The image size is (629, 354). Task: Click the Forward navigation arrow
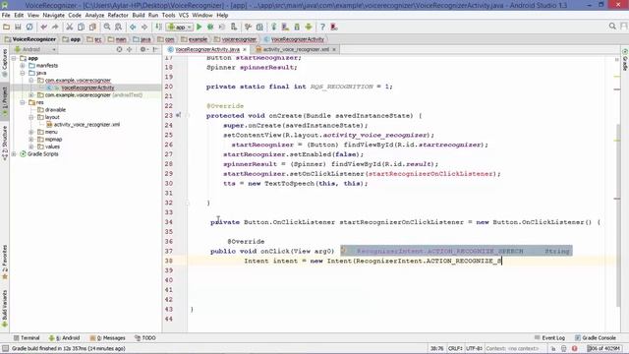(144, 27)
